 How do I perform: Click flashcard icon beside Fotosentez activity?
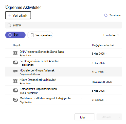click(x=15, y=90)
